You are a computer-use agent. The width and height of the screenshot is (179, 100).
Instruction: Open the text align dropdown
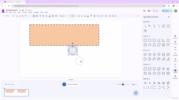pos(95,16)
